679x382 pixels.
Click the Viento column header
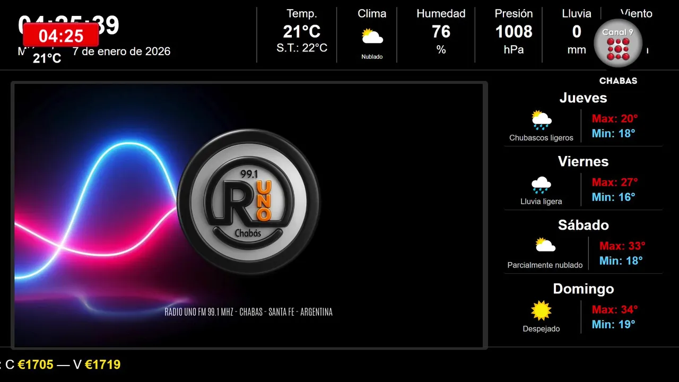[x=636, y=14]
